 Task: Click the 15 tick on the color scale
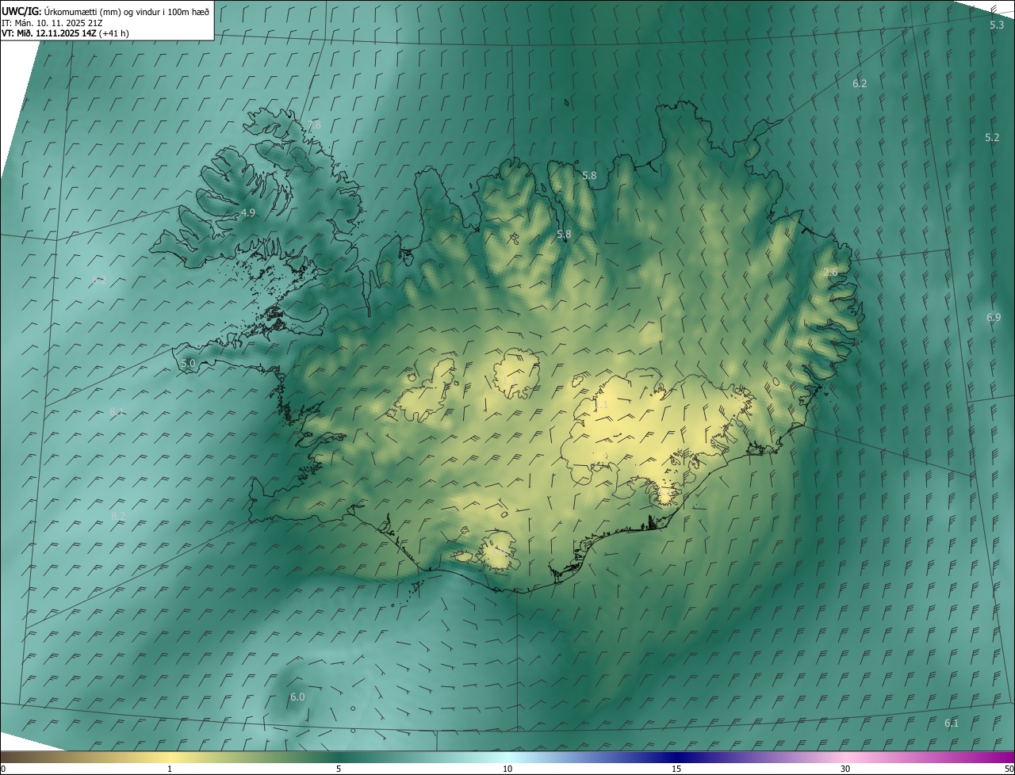[x=676, y=769]
